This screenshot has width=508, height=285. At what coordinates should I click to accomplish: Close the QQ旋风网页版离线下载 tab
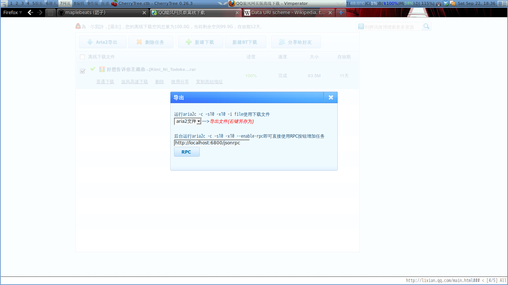pyautogui.click(x=237, y=13)
